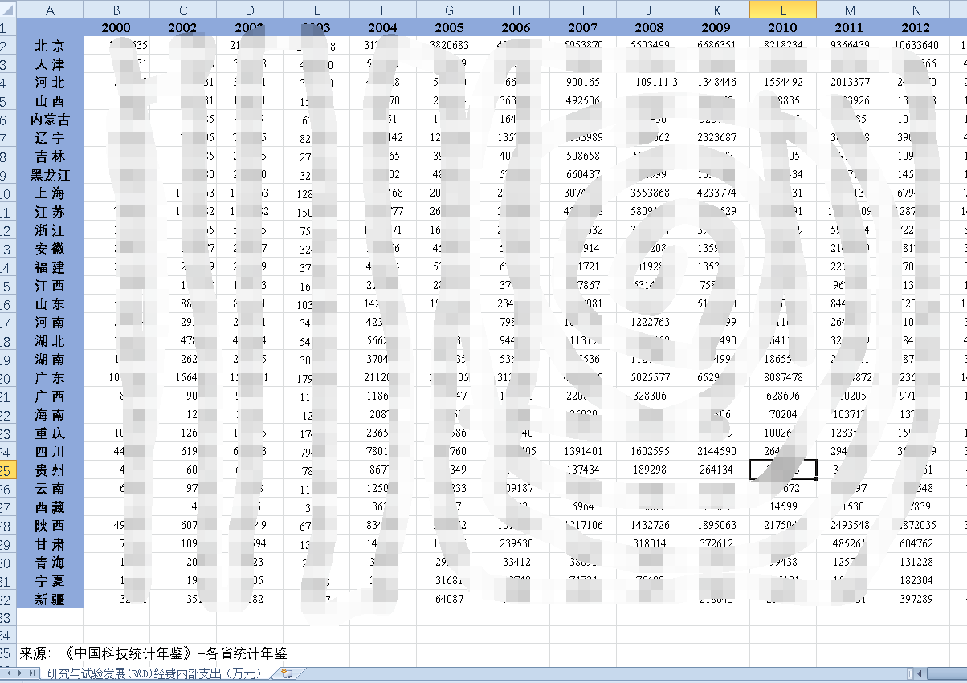Select row 35 header
967x683 pixels.
tap(8, 654)
